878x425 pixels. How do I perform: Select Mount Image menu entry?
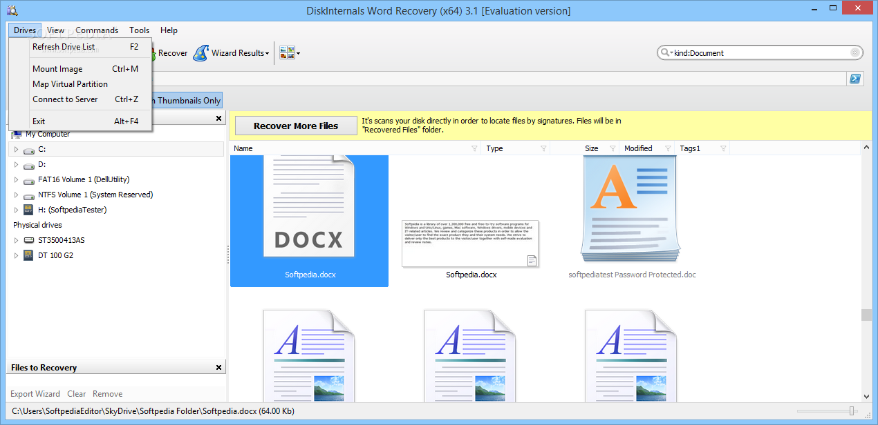pos(81,69)
